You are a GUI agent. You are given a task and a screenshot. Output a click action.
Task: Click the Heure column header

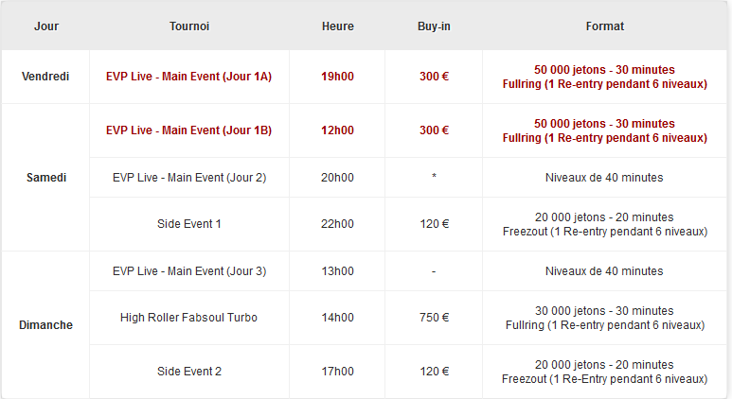[x=337, y=26]
